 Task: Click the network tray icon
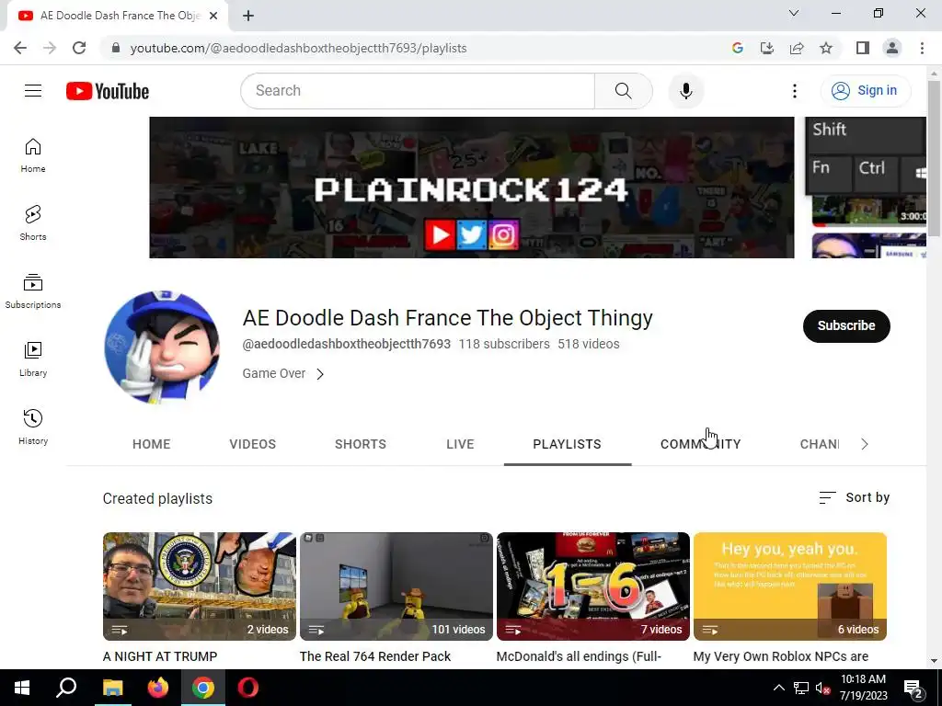pyautogui.click(x=801, y=688)
